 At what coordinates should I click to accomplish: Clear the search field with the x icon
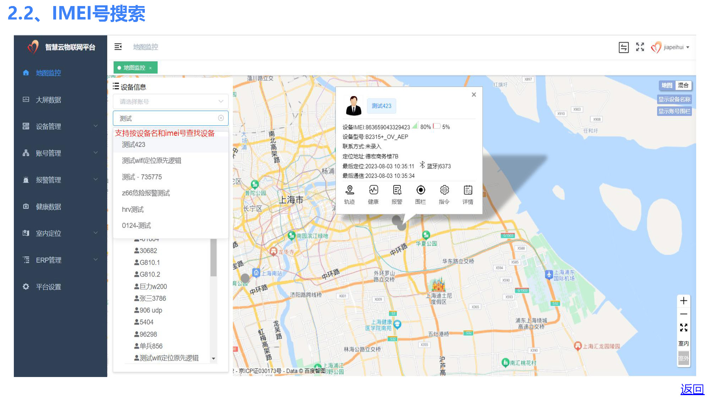(221, 118)
